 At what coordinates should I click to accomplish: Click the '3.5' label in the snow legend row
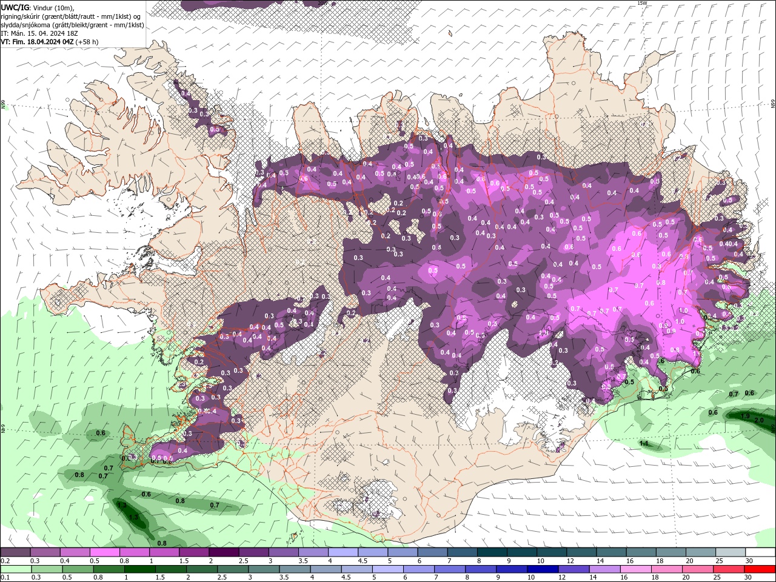(x=303, y=561)
